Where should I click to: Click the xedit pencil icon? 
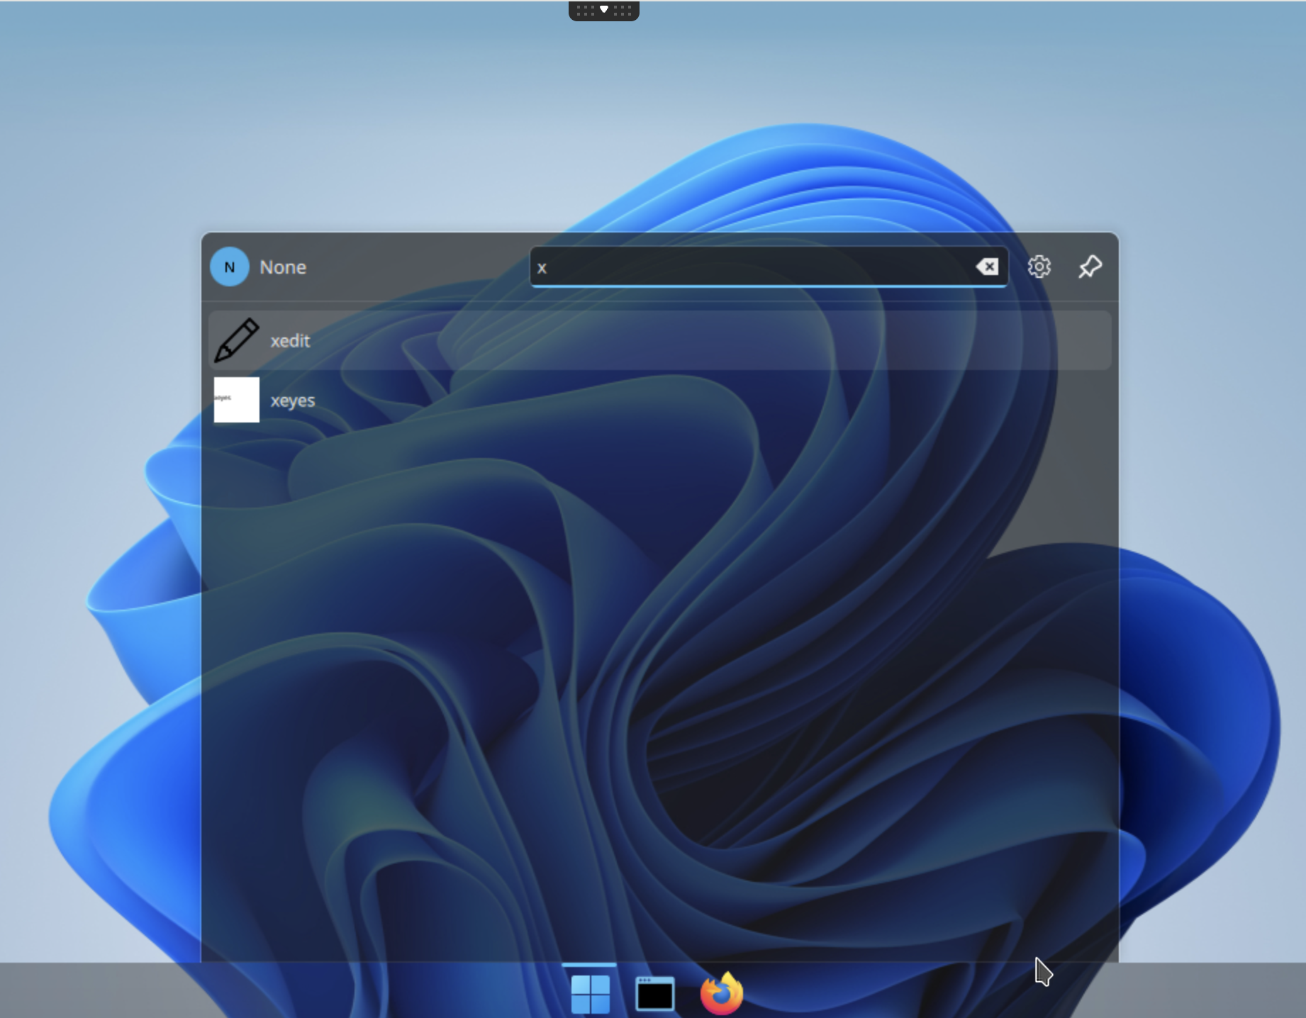237,340
